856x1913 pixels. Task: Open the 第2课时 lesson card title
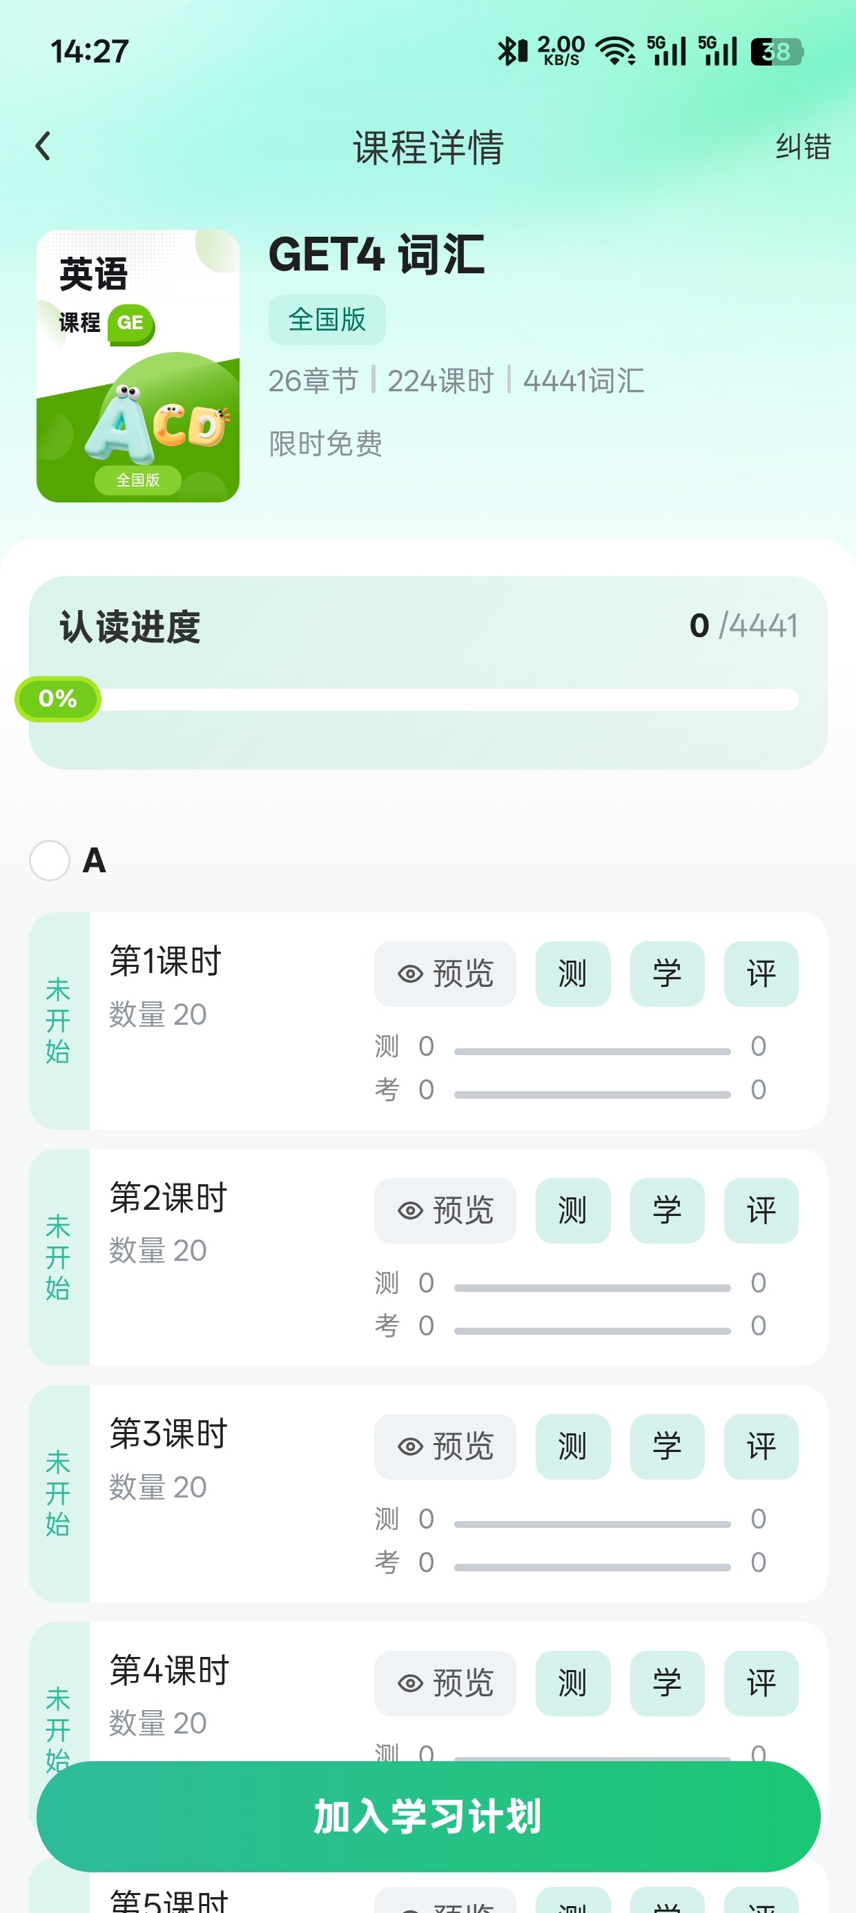pyautogui.click(x=168, y=1197)
